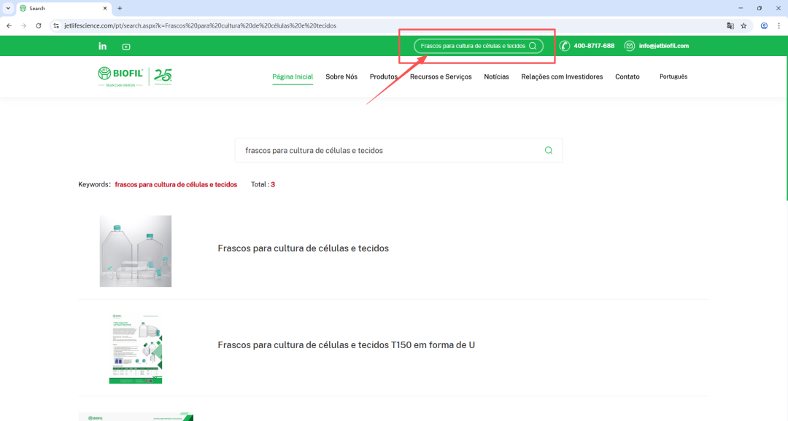The width and height of the screenshot is (788, 421).
Task: Open the Português language selector
Action: pos(673,76)
